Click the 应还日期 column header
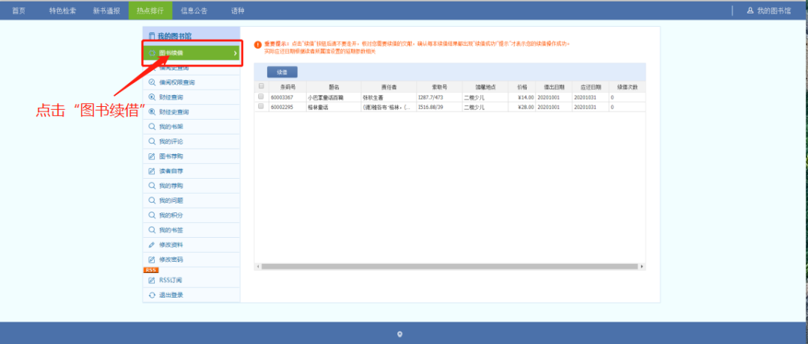808x344 pixels. pos(590,87)
